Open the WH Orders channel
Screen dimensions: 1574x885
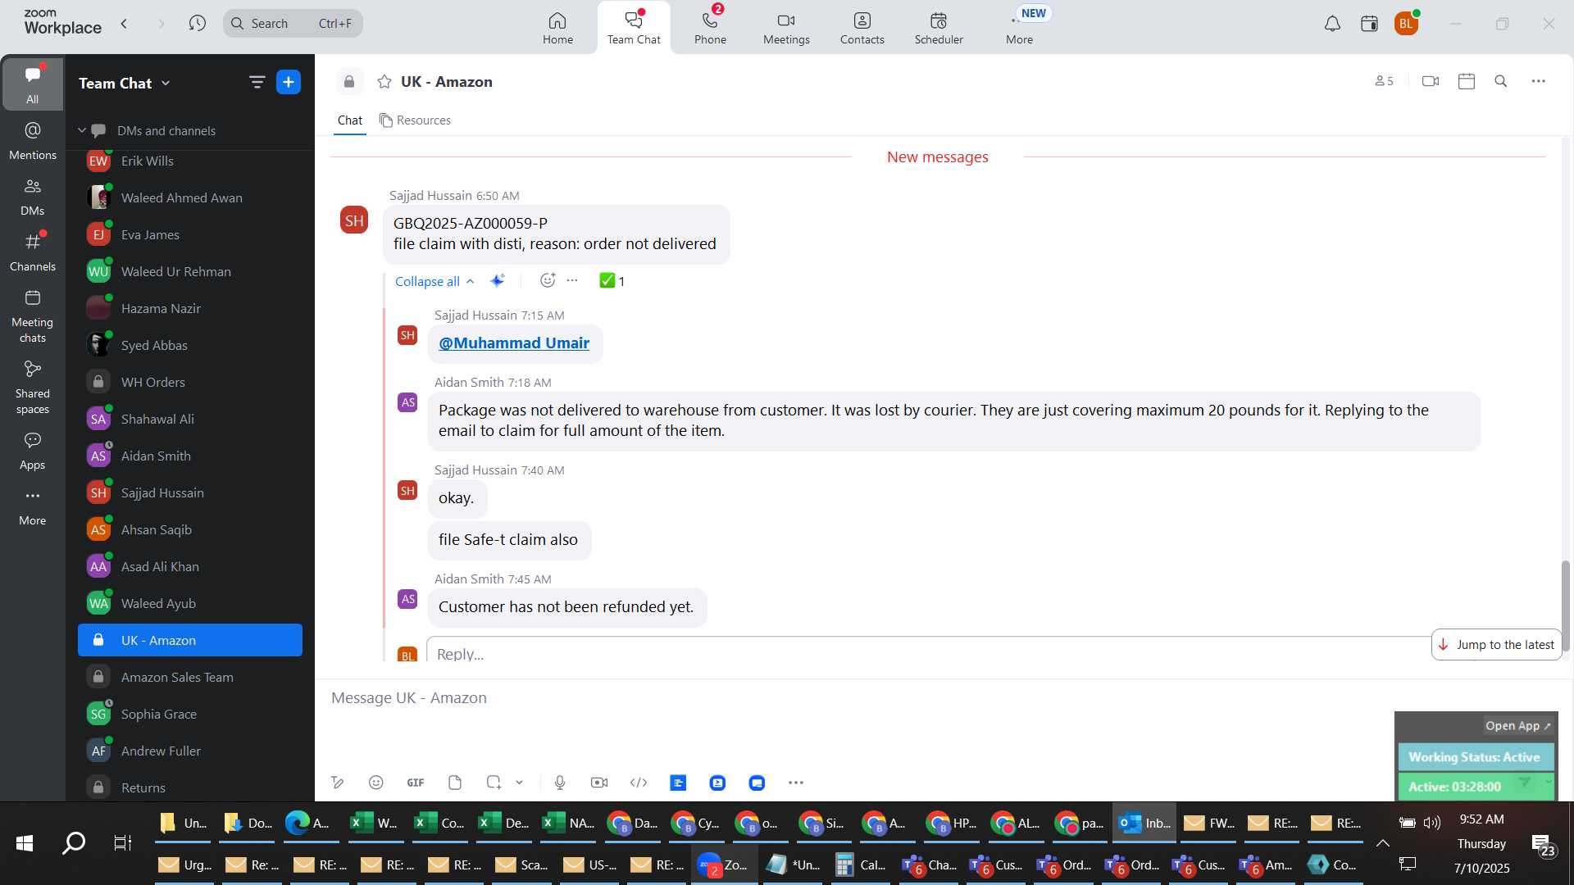coord(190,382)
